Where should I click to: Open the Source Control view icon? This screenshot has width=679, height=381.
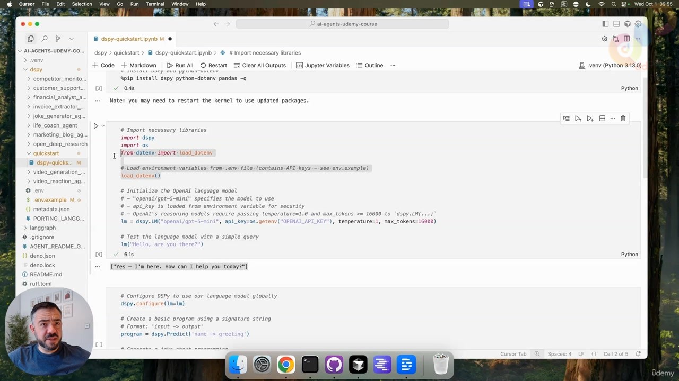58,39
